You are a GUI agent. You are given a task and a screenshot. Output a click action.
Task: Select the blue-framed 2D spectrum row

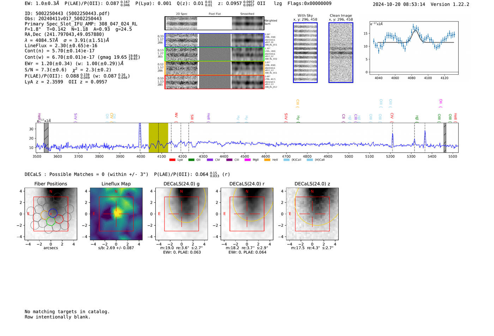(x=214, y=40)
